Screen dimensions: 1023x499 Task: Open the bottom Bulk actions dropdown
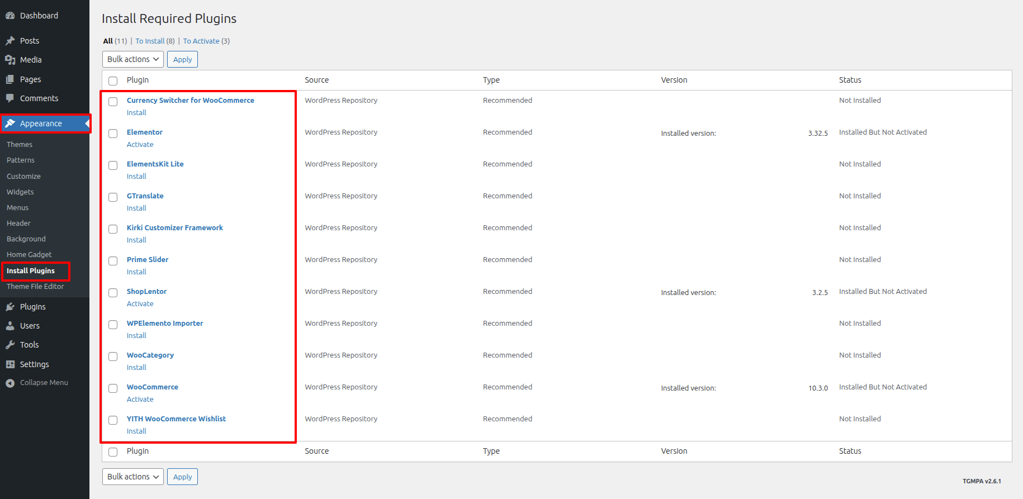[x=132, y=477]
